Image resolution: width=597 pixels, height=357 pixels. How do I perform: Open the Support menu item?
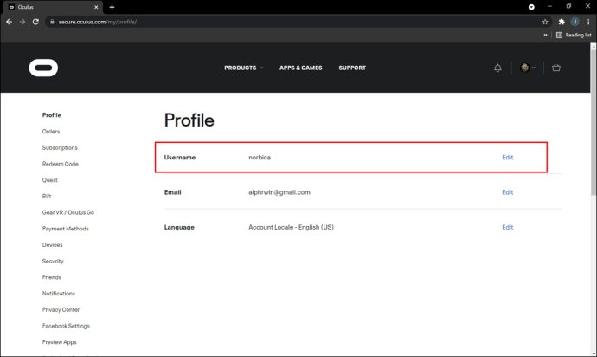pos(352,68)
